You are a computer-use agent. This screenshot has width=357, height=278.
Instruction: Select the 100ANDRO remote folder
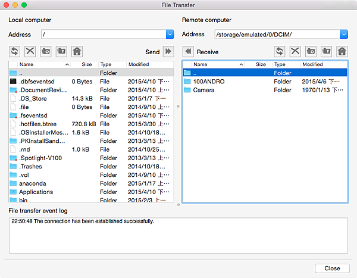[208, 81]
